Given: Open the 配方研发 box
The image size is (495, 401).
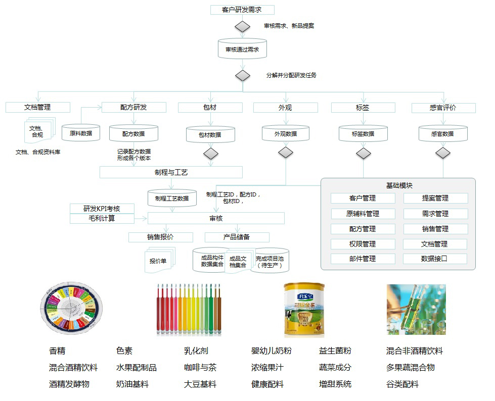Looking at the screenshot, I should point(134,107).
